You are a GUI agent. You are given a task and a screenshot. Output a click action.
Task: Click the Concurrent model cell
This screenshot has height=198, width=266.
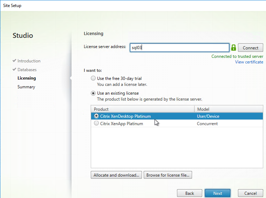[207, 123]
